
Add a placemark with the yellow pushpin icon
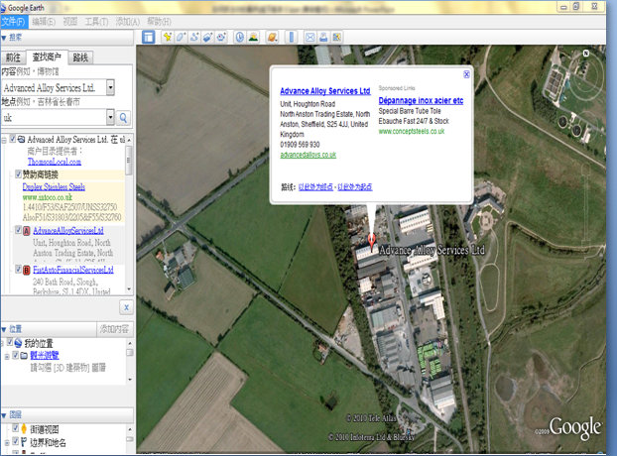coord(168,37)
